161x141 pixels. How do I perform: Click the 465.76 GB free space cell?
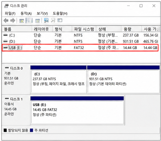point(151,41)
